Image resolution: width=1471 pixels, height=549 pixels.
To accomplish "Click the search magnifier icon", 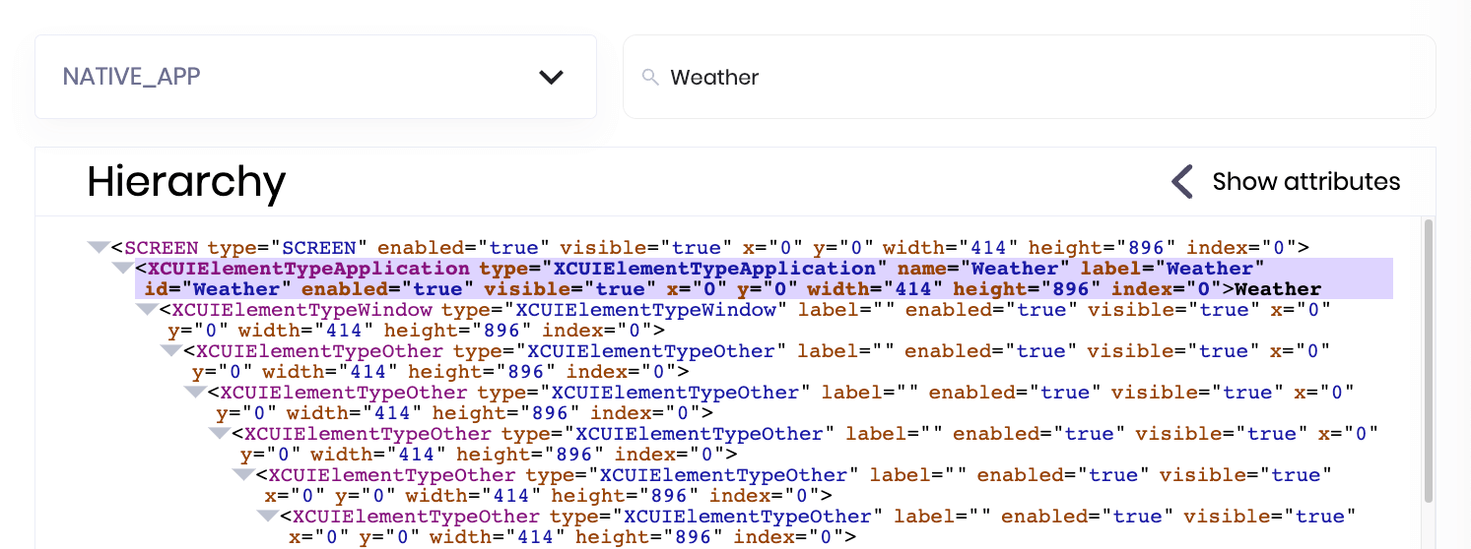I will pos(650,77).
